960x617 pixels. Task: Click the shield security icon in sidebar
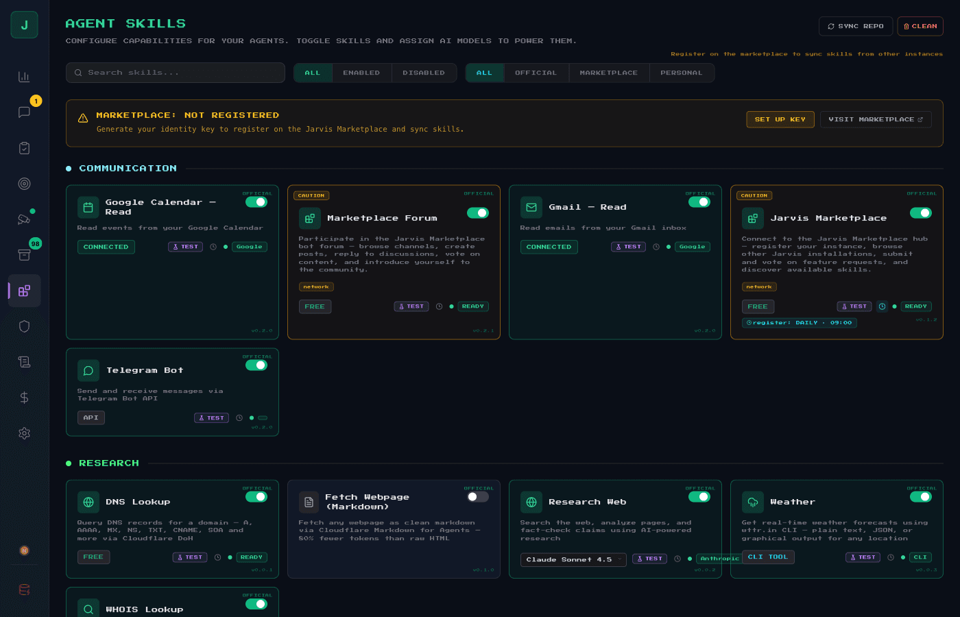(24, 326)
